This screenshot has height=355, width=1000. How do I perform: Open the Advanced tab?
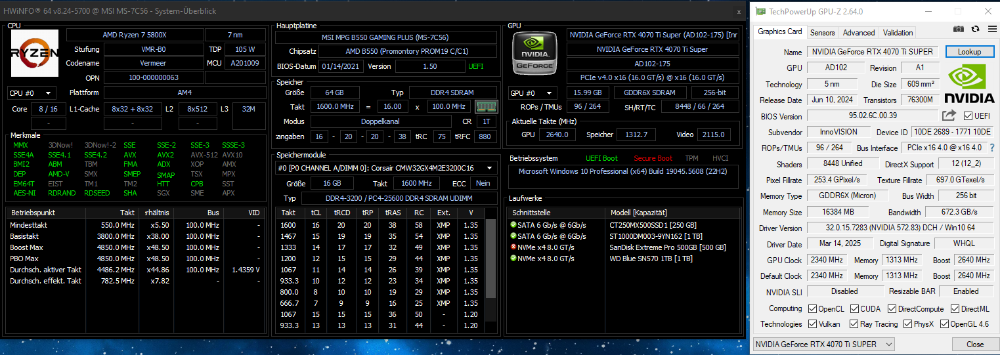859,33
